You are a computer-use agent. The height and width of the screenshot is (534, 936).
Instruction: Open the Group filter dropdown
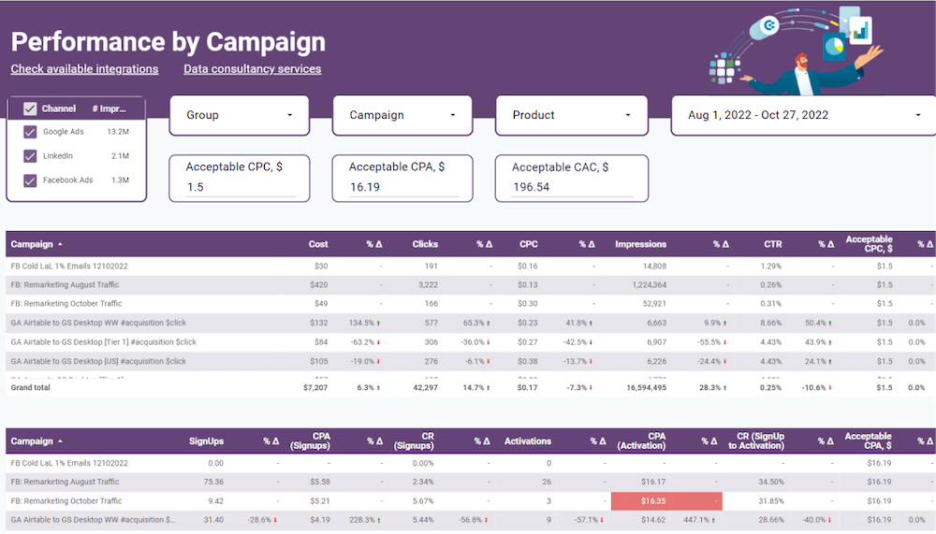[241, 115]
